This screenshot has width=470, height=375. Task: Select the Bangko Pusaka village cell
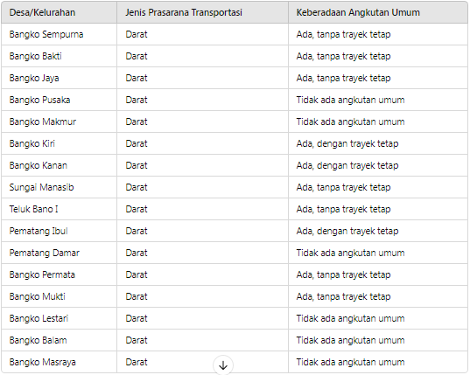pos(59,100)
